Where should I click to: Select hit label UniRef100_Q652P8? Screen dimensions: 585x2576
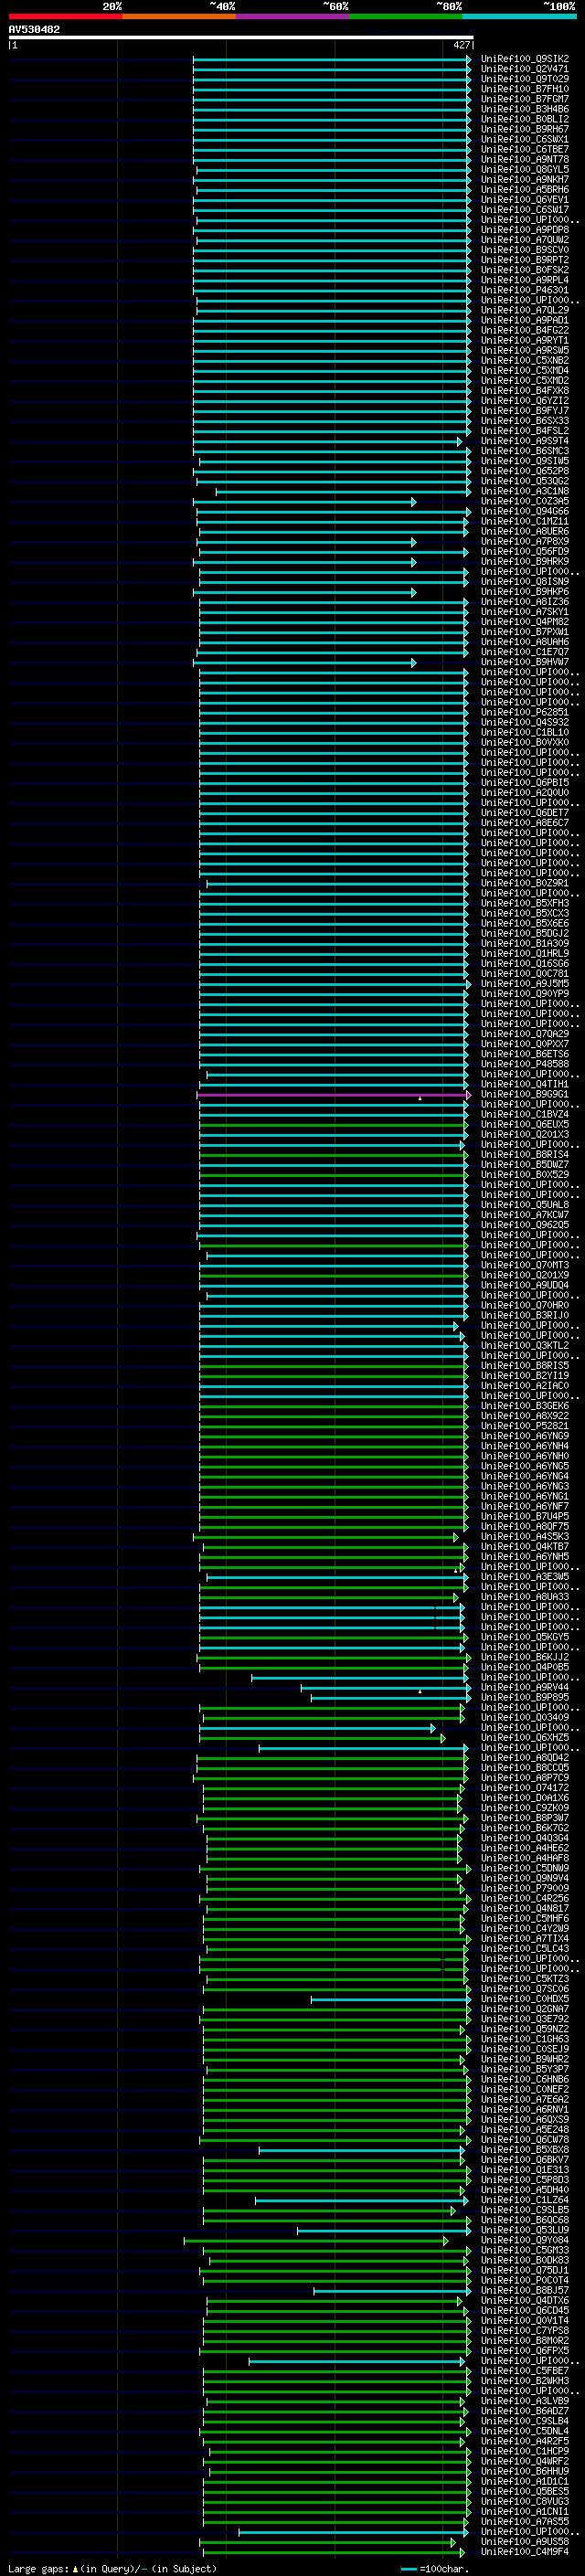[524, 471]
